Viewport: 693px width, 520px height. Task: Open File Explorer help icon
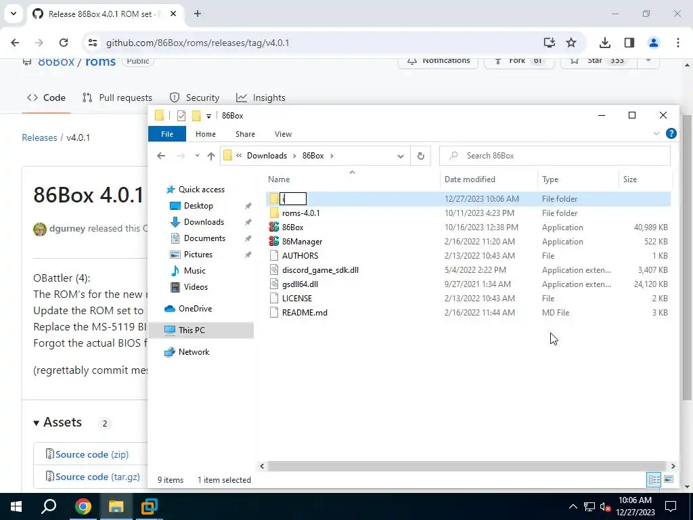pos(671,133)
